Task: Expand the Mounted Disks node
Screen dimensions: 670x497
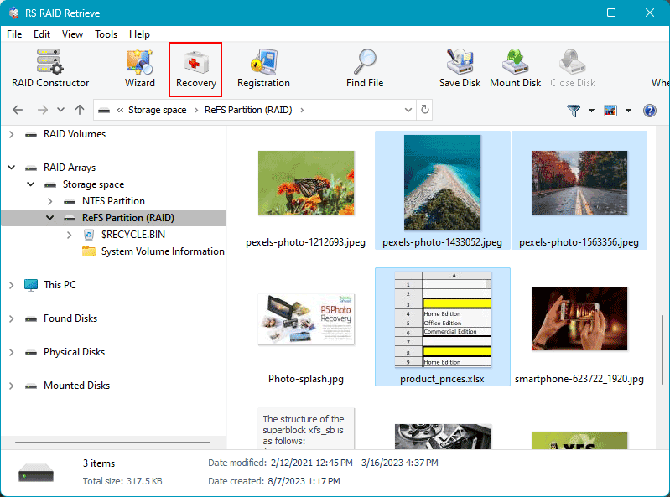Action: coord(12,386)
